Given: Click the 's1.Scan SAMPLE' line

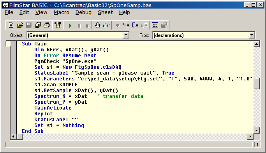Looking at the screenshot, I should point(56,85).
